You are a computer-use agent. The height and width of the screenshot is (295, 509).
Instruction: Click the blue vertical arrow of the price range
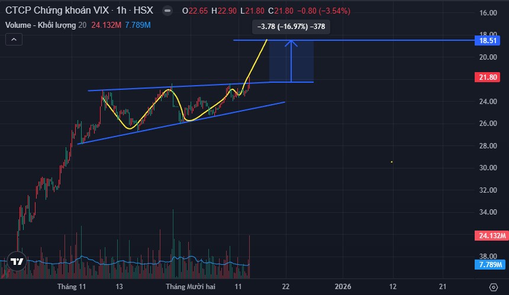[291, 61]
